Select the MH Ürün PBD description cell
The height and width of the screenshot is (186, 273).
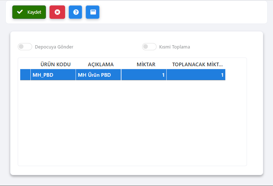[x=98, y=75]
